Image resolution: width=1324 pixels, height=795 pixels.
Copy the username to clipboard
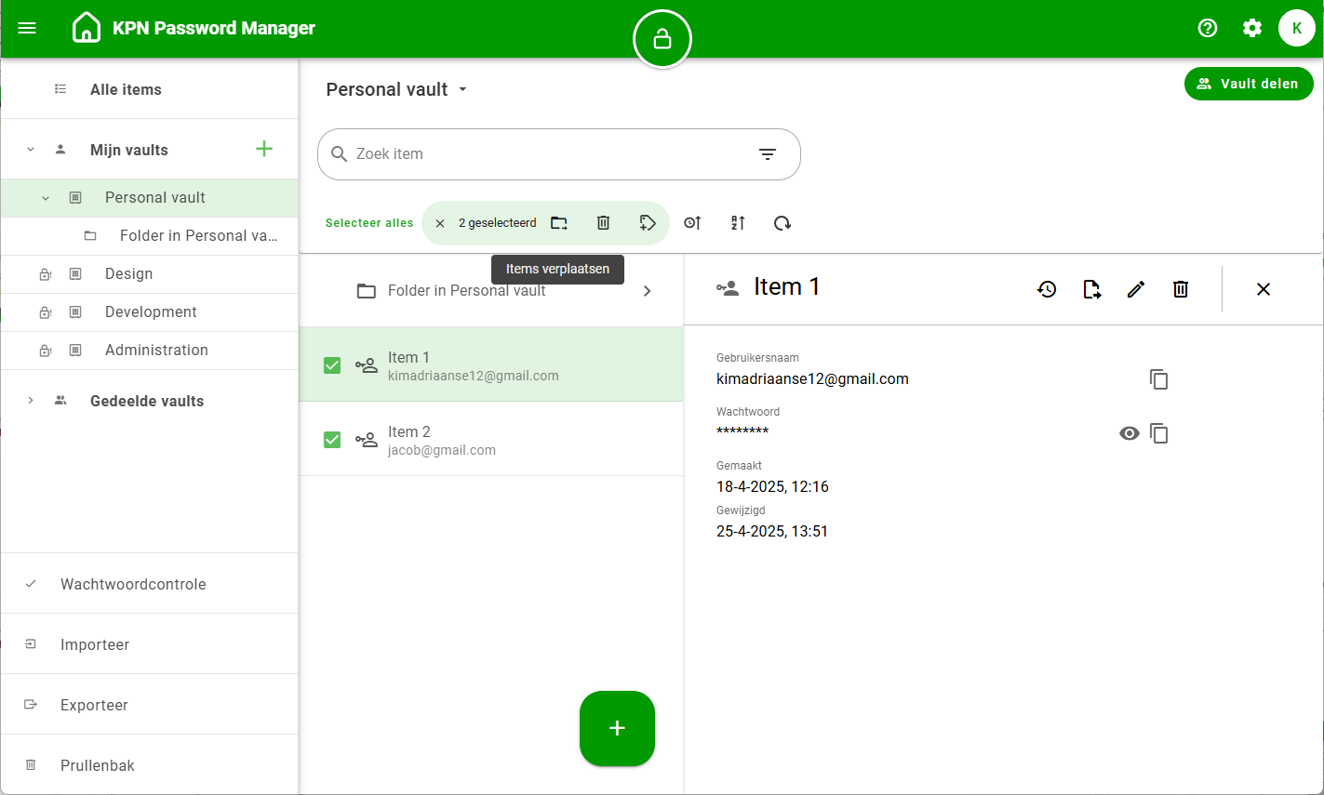(x=1158, y=379)
